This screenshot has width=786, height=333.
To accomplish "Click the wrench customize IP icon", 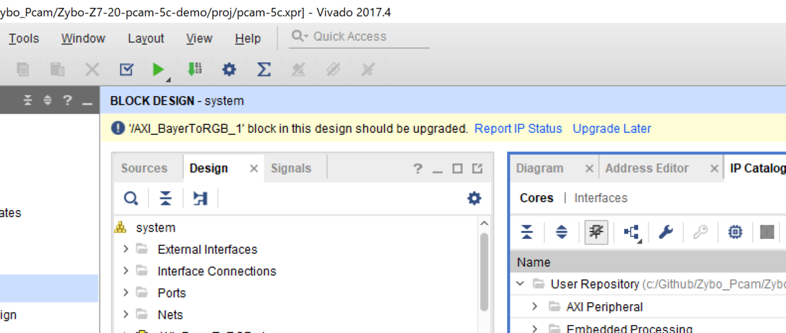I will point(665,232).
